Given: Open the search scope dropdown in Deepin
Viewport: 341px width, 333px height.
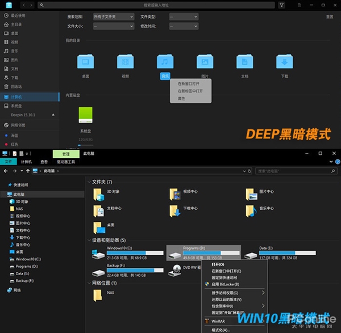Looking at the screenshot, I should (114, 16).
